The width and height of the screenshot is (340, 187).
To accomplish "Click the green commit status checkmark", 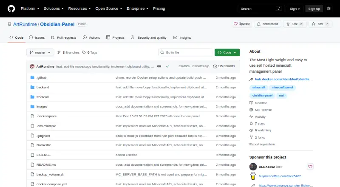I will (x=167, y=66).
